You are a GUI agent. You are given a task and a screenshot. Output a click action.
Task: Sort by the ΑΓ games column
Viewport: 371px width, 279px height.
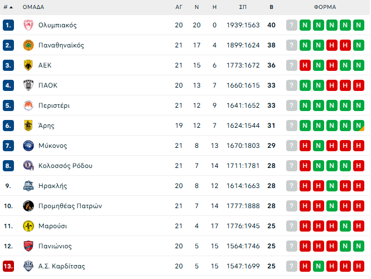click(x=179, y=7)
